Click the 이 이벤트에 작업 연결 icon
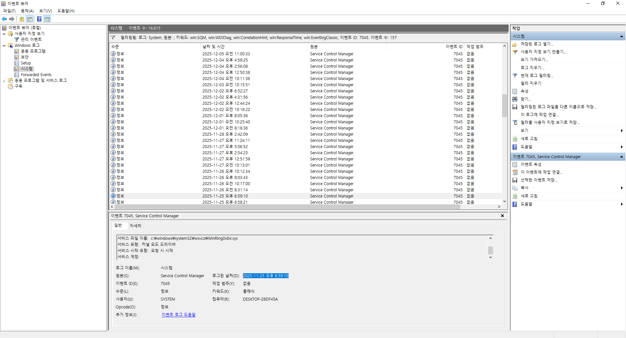Screen dimensions: 626x338 [x=515, y=172]
